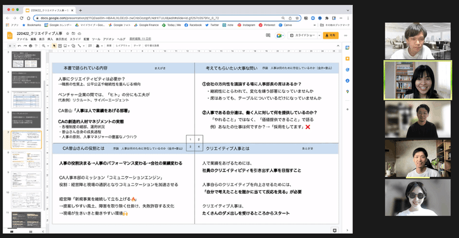The image size is (459, 238).
Task: Expand the side panel with bottom-right arrow
Action: pos(347,231)
